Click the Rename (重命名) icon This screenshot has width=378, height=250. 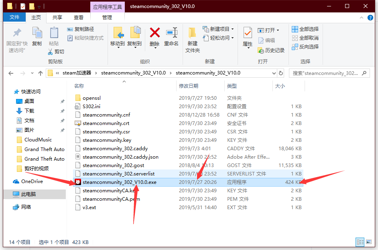172,32
